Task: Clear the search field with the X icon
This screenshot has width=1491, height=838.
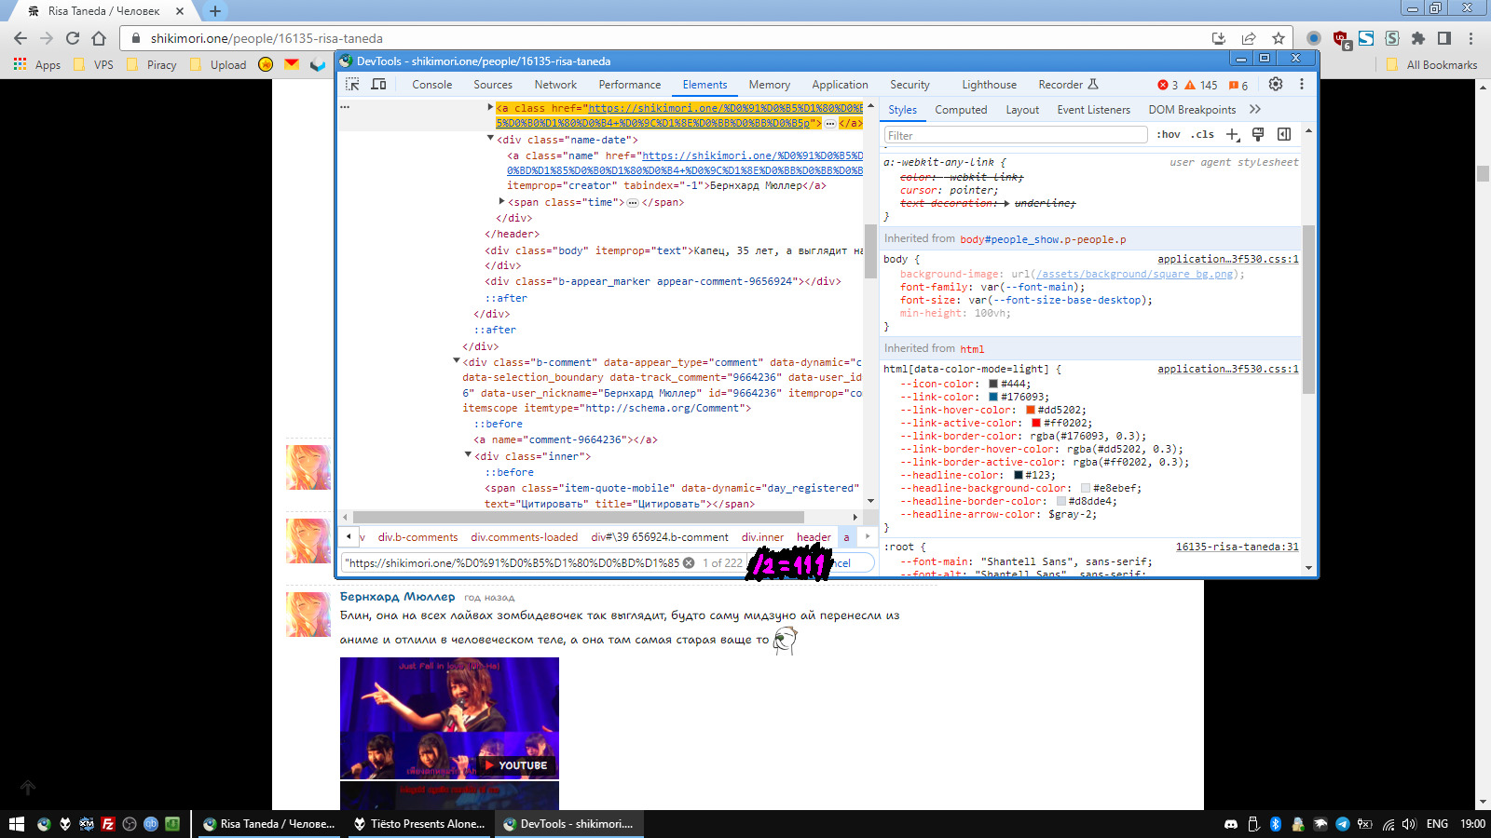Action: [x=689, y=562]
